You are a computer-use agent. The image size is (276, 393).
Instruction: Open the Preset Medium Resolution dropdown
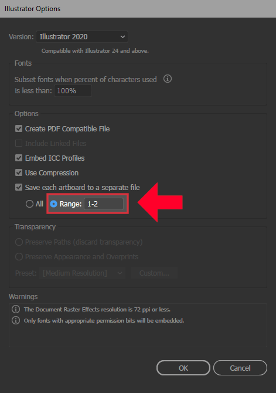click(82, 273)
